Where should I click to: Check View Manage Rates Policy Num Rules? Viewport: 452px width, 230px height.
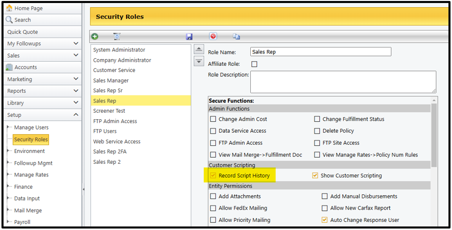[317, 155]
